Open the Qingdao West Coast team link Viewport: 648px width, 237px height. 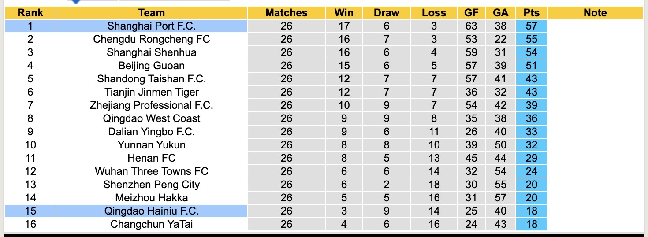click(151, 118)
